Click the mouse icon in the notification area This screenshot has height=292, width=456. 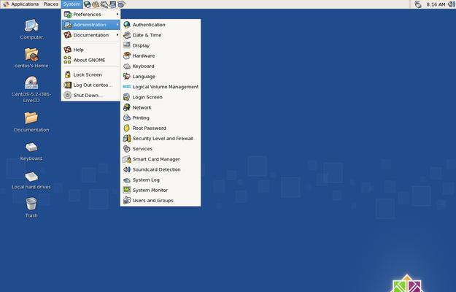[418, 4]
